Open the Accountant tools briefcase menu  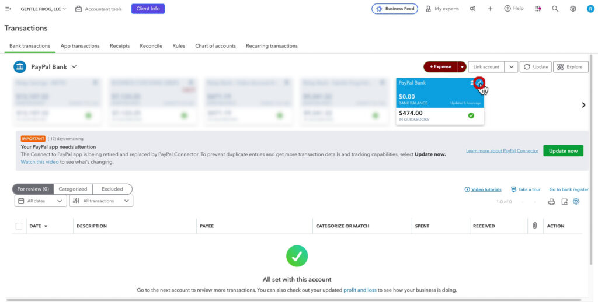pyautogui.click(x=98, y=9)
